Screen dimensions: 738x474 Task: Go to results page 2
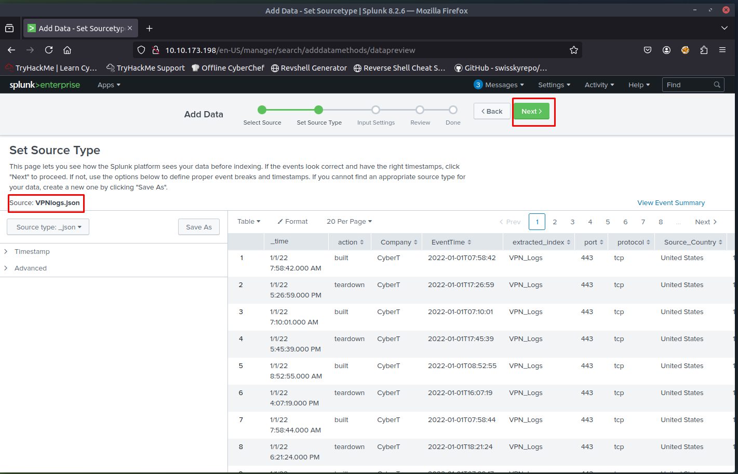click(x=555, y=222)
